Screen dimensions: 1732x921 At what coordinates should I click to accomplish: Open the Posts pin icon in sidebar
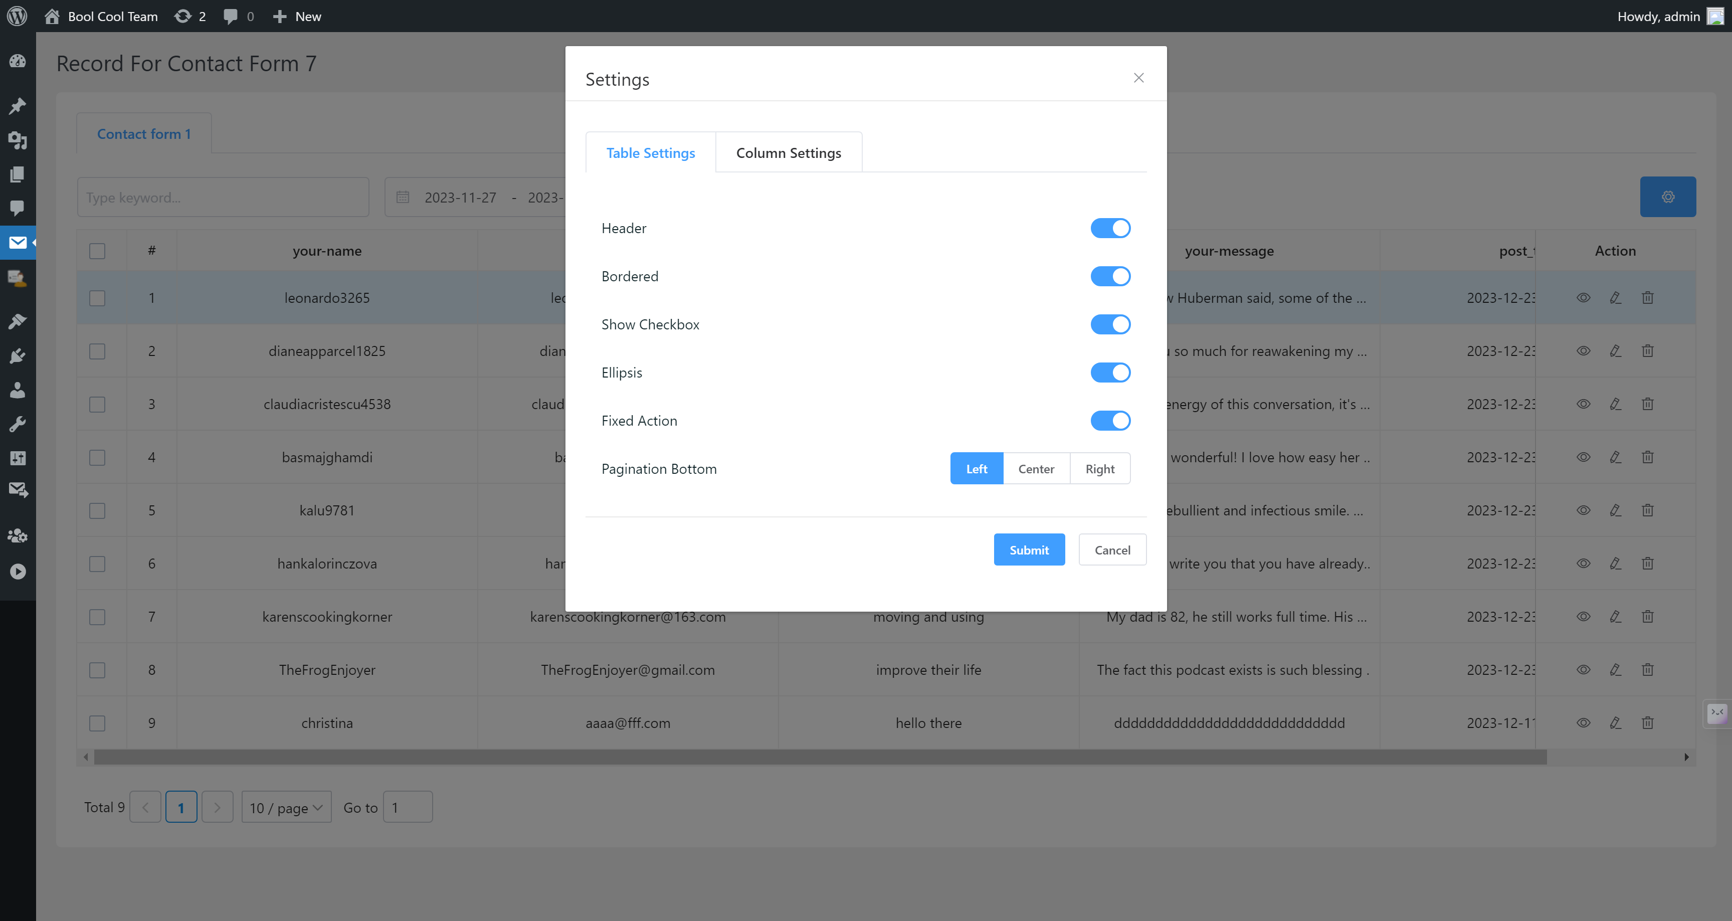pyautogui.click(x=18, y=106)
